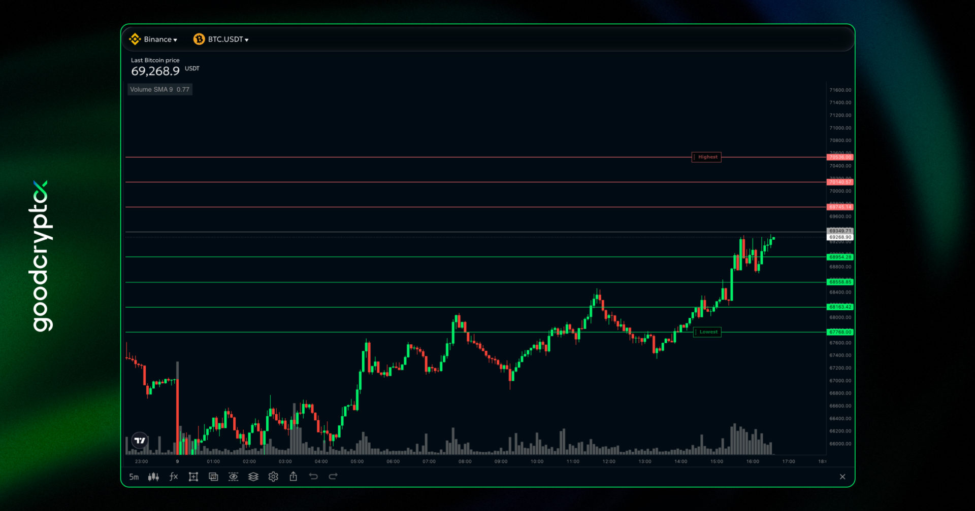
Task: Select the Highest price line label
Action: pyautogui.click(x=706, y=157)
